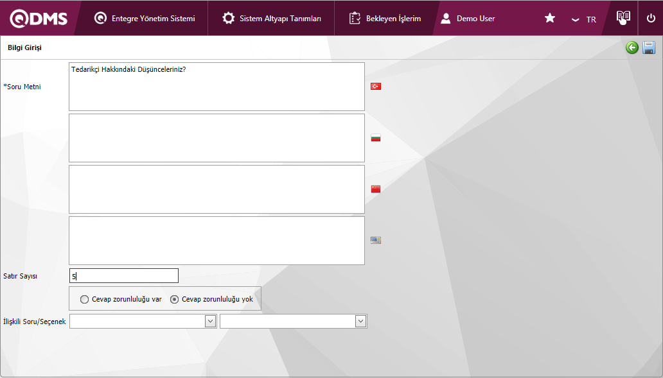
Task: Click the QDMS logo
Action: [x=39, y=19]
